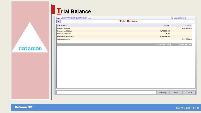Screen dimensions: 201x113
Task: Click the Purchase Accounts debit amount
Action: coord(165,36)
